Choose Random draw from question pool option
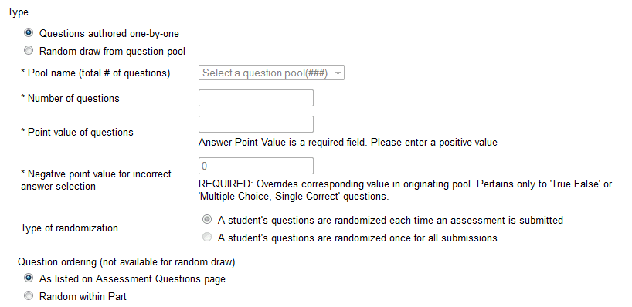 coord(29,51)
